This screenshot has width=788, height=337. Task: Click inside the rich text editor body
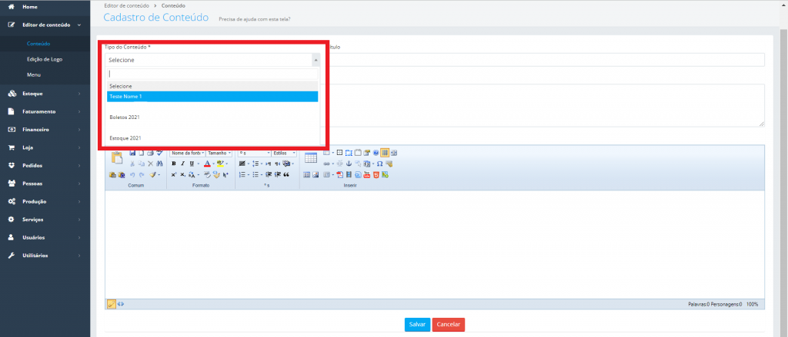pos(435,245)
